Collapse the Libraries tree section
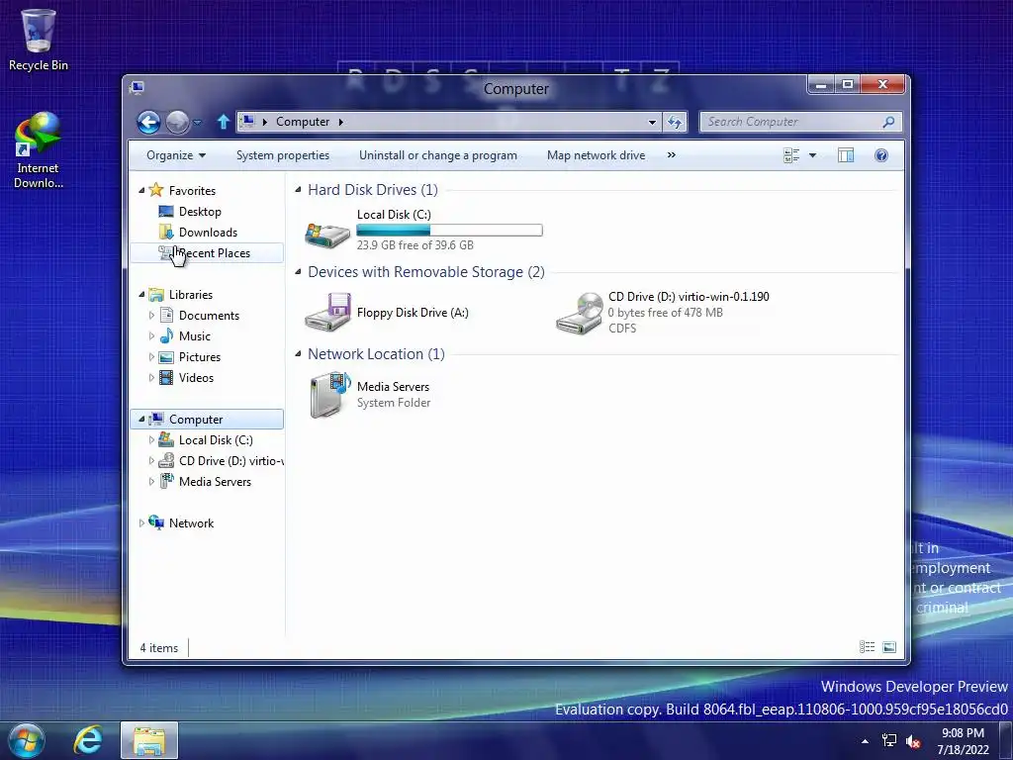 point(141,294)
